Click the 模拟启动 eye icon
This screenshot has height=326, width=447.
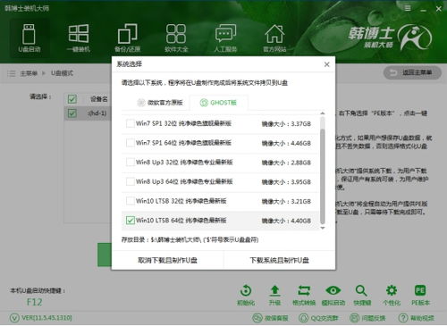click(x=333, y=290)
